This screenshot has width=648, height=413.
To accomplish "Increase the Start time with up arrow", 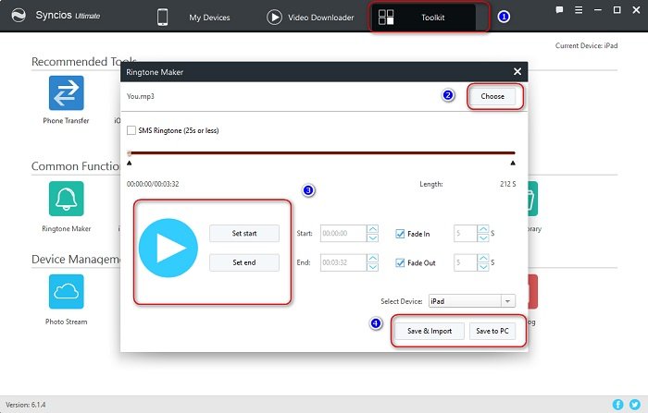I will tap(372, 229).
